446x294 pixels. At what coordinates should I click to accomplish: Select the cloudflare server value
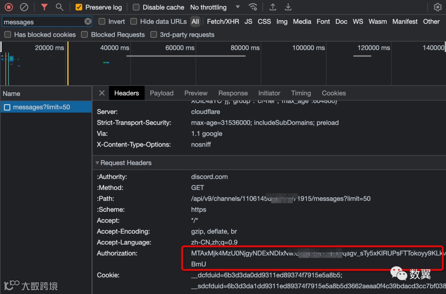click(x=205, y=112)
